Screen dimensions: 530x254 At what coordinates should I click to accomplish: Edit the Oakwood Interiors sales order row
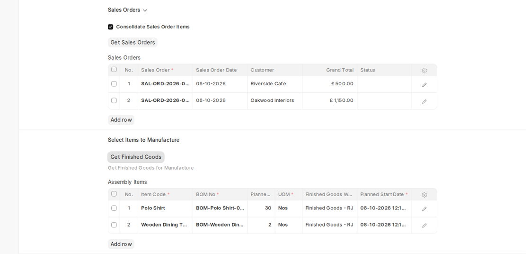[x=424, y=101]
